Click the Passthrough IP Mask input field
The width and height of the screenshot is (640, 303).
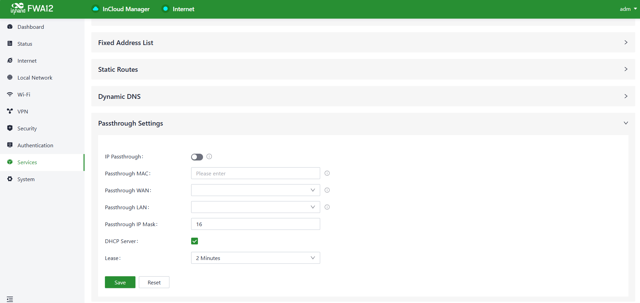(255, 224)
